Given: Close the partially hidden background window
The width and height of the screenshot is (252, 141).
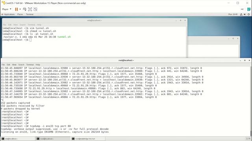Looking at the screenshot, I should coord(238,38).
